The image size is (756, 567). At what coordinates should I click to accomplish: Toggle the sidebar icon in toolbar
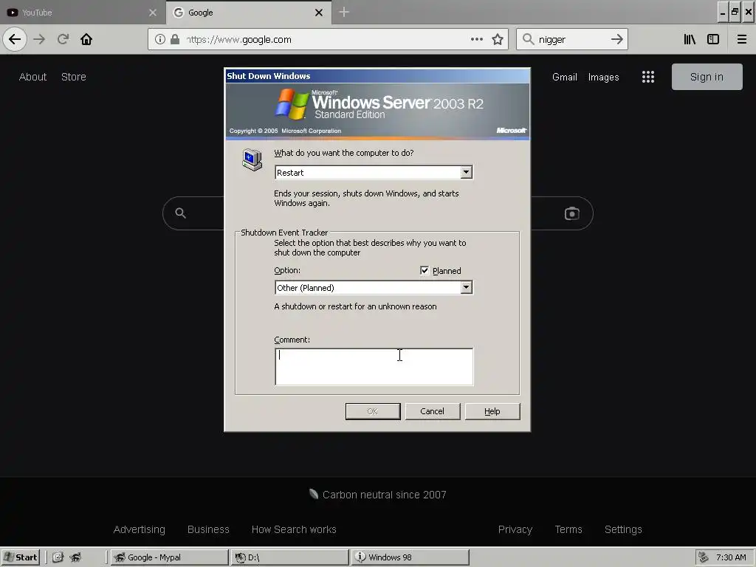tap(713, 40)
